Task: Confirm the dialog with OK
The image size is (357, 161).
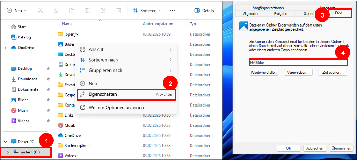Action: (289, 148)
